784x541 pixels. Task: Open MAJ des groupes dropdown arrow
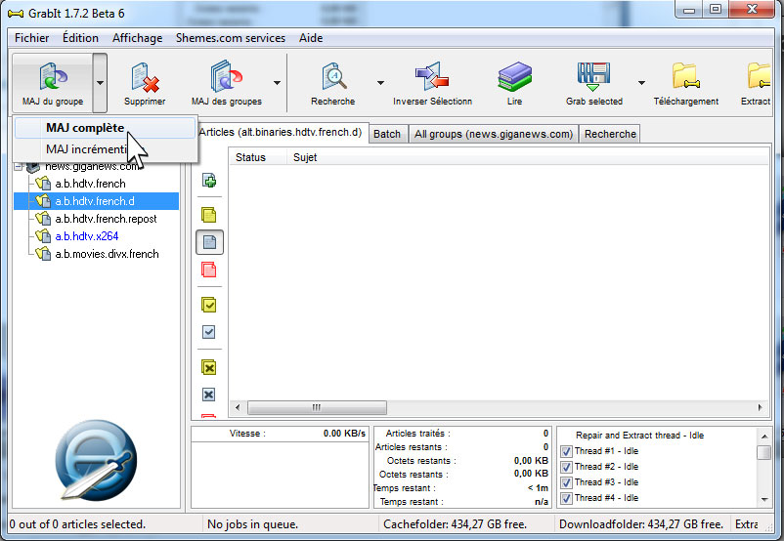(277, 83)
